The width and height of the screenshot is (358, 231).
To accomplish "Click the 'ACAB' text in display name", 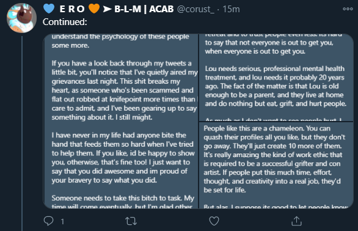I will coord(161,9).
